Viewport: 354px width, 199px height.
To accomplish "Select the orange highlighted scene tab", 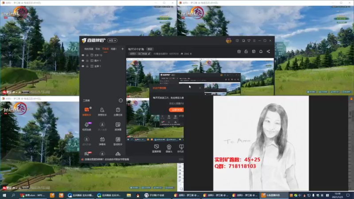I will click(x=105, y=49).
